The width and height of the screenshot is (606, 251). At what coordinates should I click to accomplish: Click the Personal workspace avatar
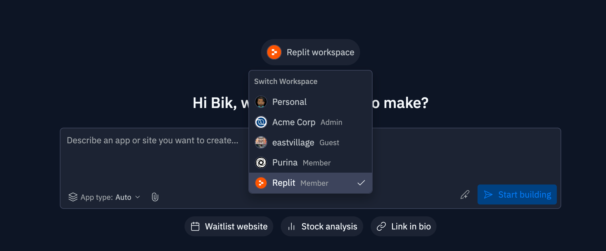coord(261,102)
